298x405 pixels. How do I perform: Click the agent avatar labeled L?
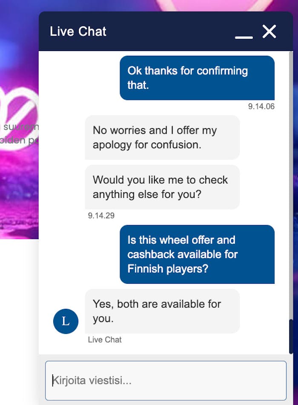coord(66,321)
